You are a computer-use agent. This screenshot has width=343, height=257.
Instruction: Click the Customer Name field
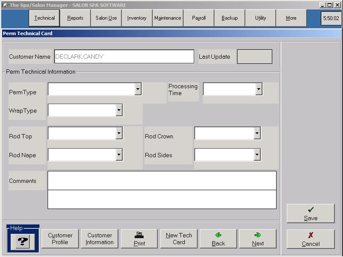pos(124,57)
